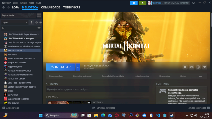Click the game page vertical scrollbar

pyautogui.click(x=211, y=20)
